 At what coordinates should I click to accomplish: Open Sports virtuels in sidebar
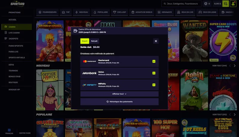17,58
